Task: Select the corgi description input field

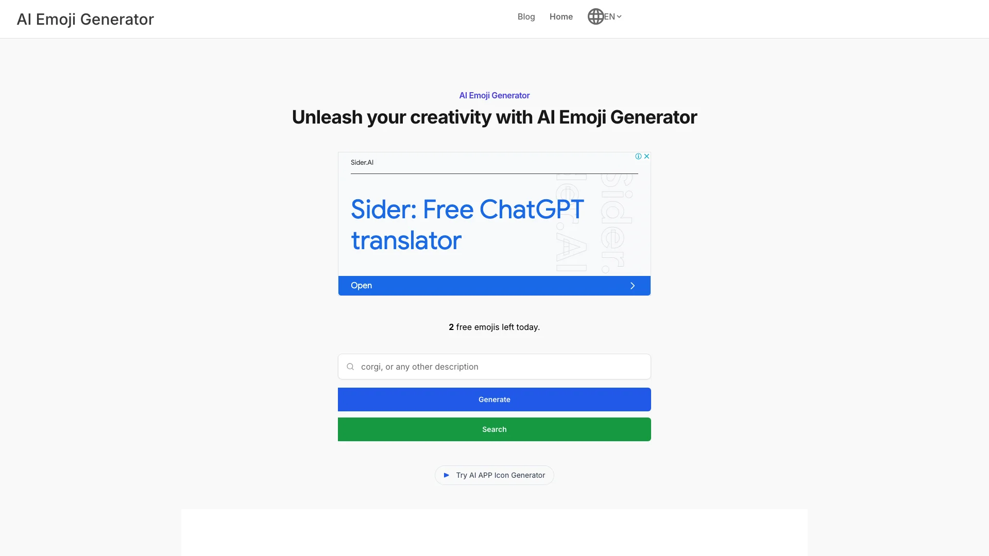Action: pyautogui.click(x=494, y=367)
